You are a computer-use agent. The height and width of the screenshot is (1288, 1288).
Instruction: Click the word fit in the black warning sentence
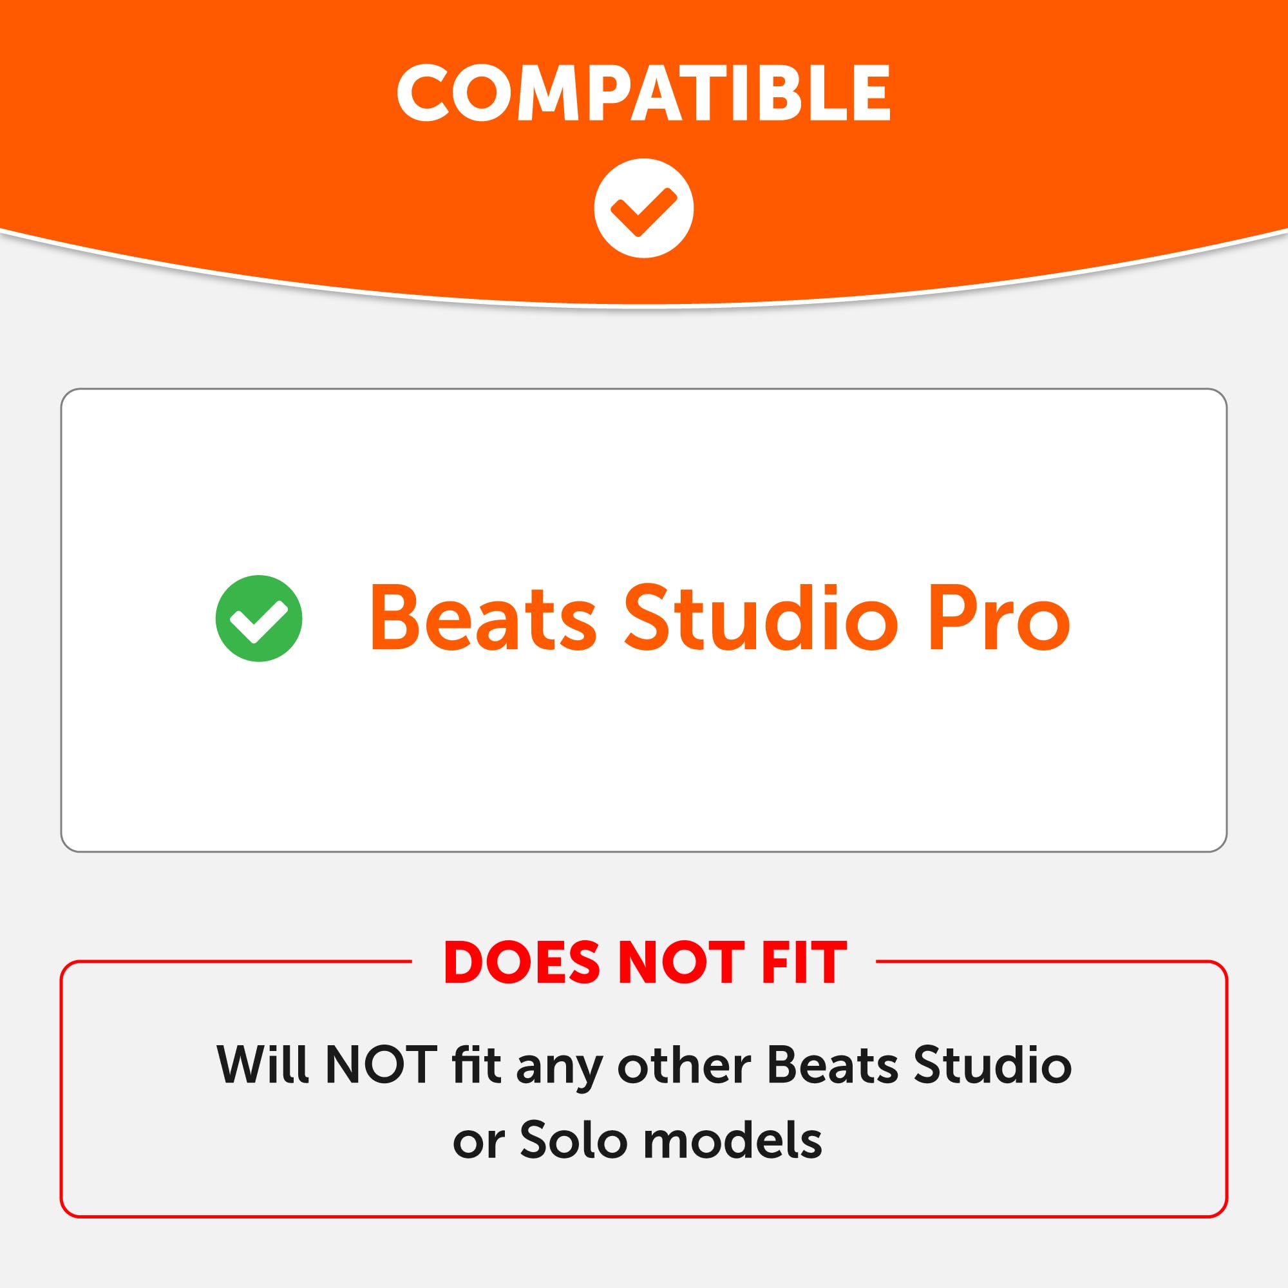476,1065
